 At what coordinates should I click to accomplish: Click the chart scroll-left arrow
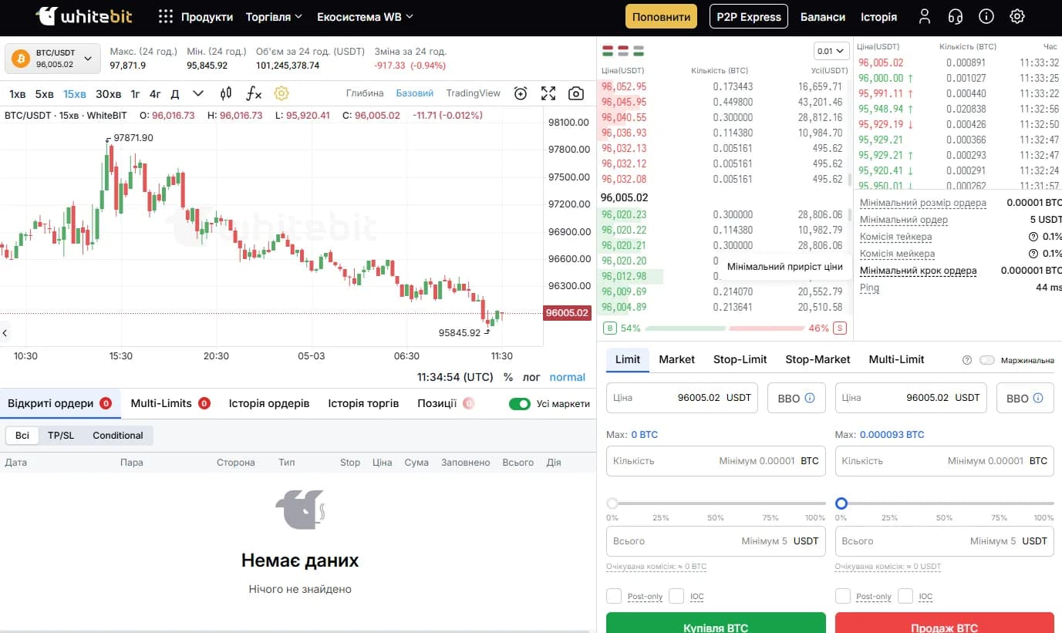pyautogui.click(x=5, y=333)
